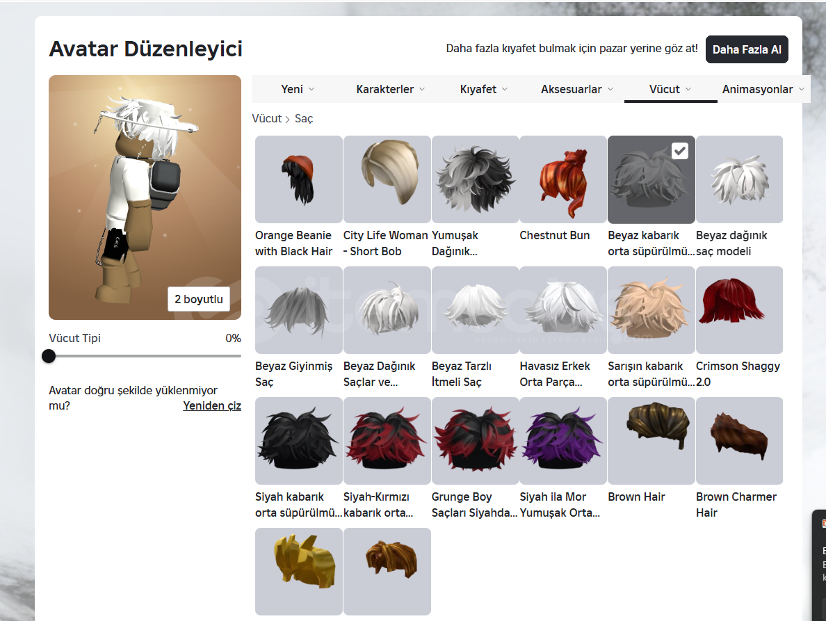Image resolution: width=826 pixels, height=621 pixels.
Task: Uncheck the equipped Beyaz kabarık hair checkmark
Action: 680,151
